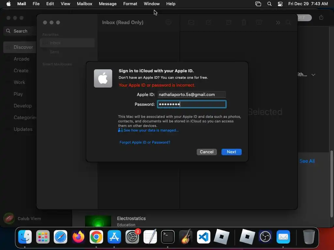Open the Help menu
The height and width of the screenshot is (250, 334).
click(x=171, y=4)
